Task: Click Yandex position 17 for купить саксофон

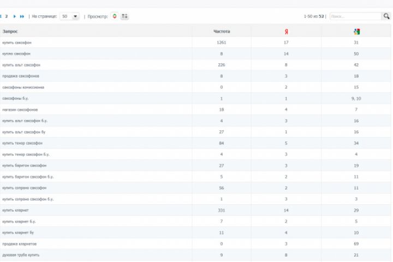Action: click(286, 43)
